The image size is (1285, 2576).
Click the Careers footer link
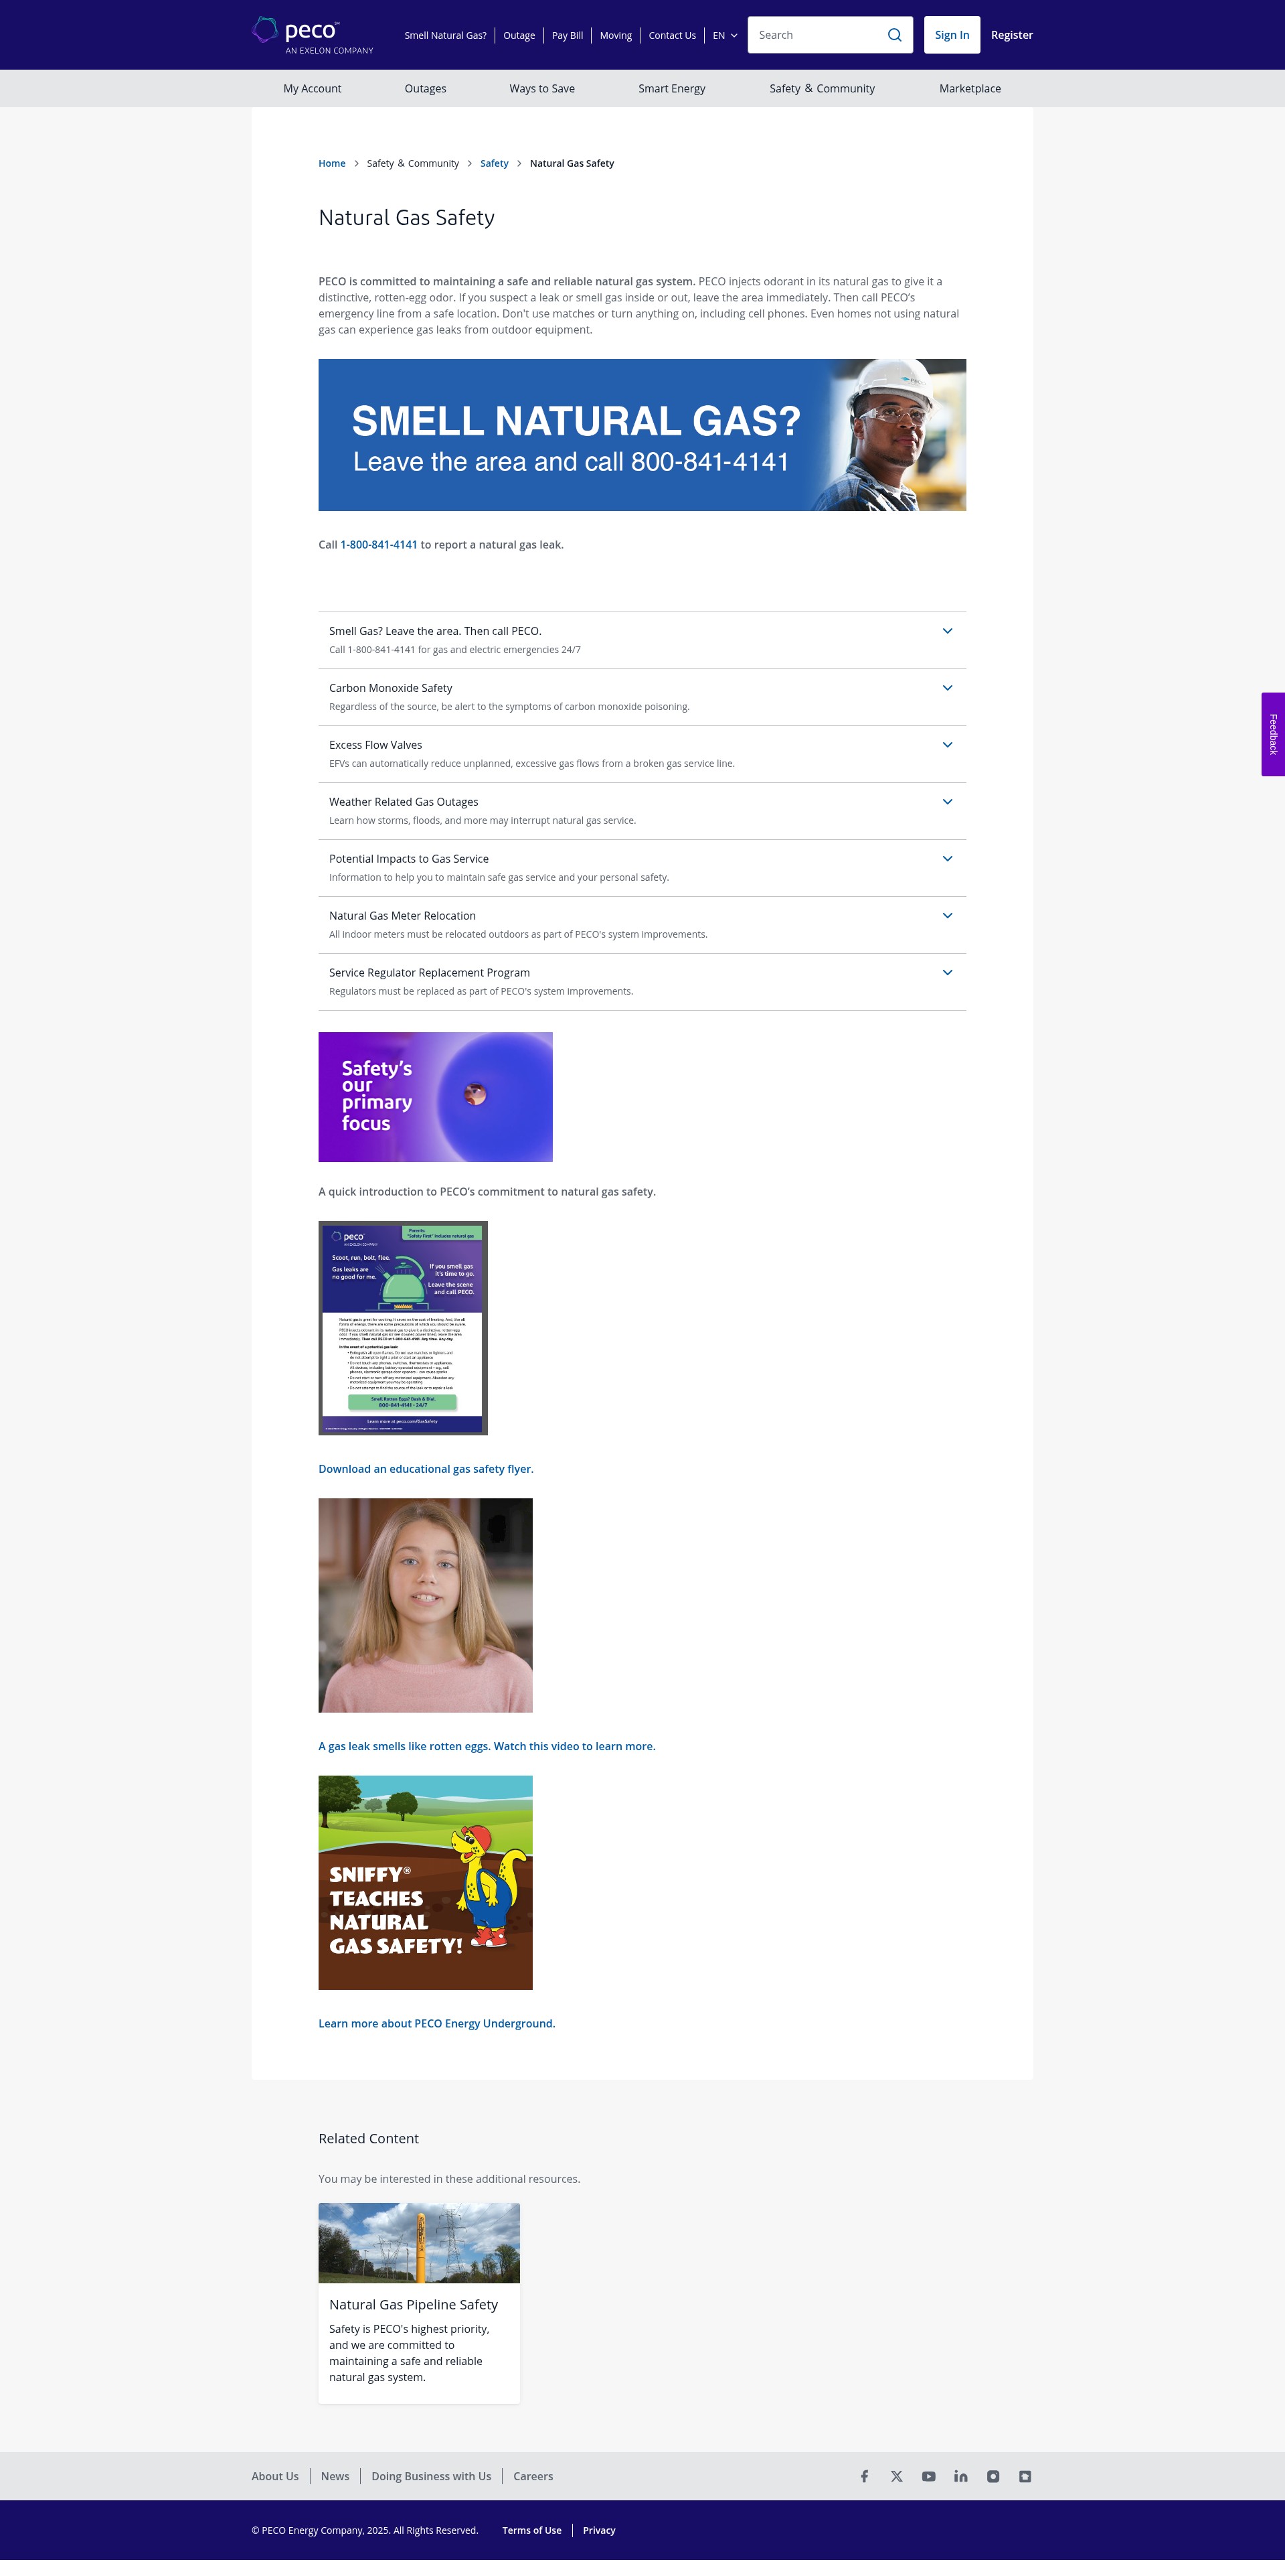point(533,2476)
